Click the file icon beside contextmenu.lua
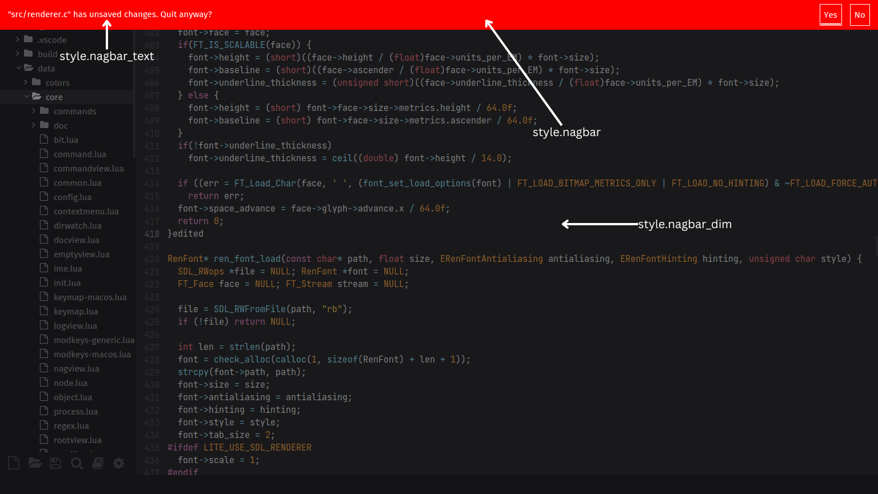This screenshot has height=494, width=878. tap(44, 211)
